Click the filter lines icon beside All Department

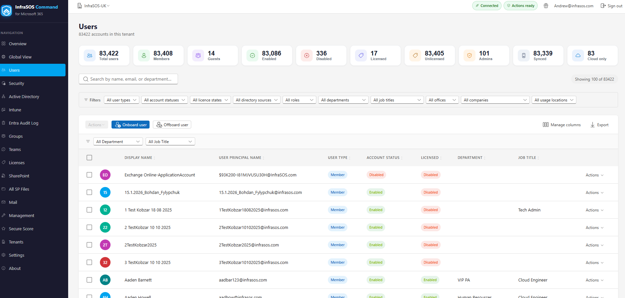point(88,141)
